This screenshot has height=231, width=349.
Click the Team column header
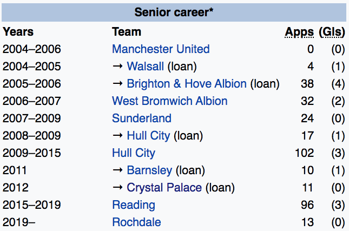(127, 32)
